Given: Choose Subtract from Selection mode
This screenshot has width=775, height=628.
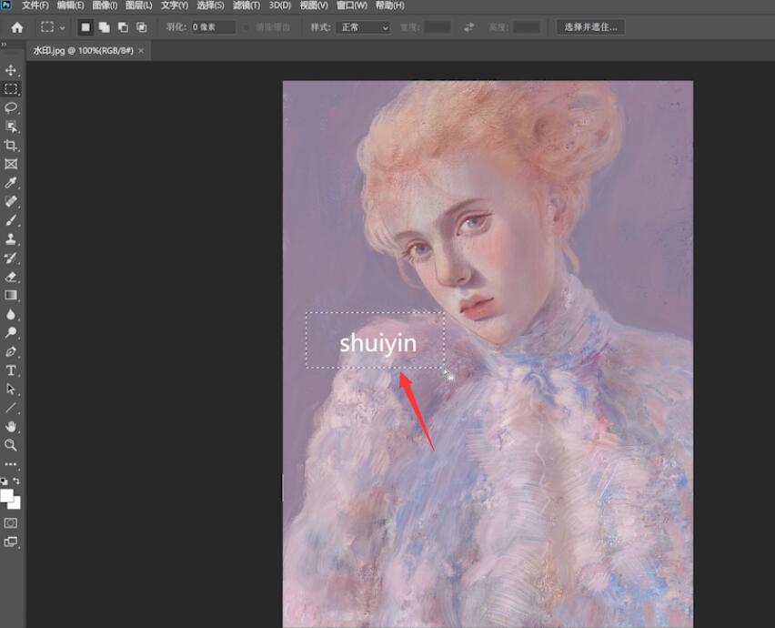Looking at the screenshot, I should click(x=123, y=27).
